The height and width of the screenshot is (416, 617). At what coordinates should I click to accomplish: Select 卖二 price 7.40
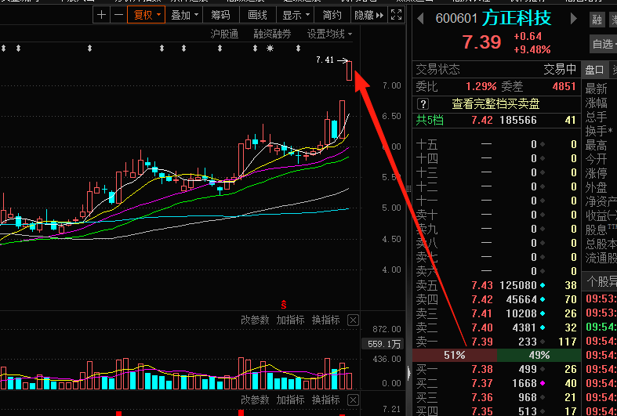coord(482,328)
